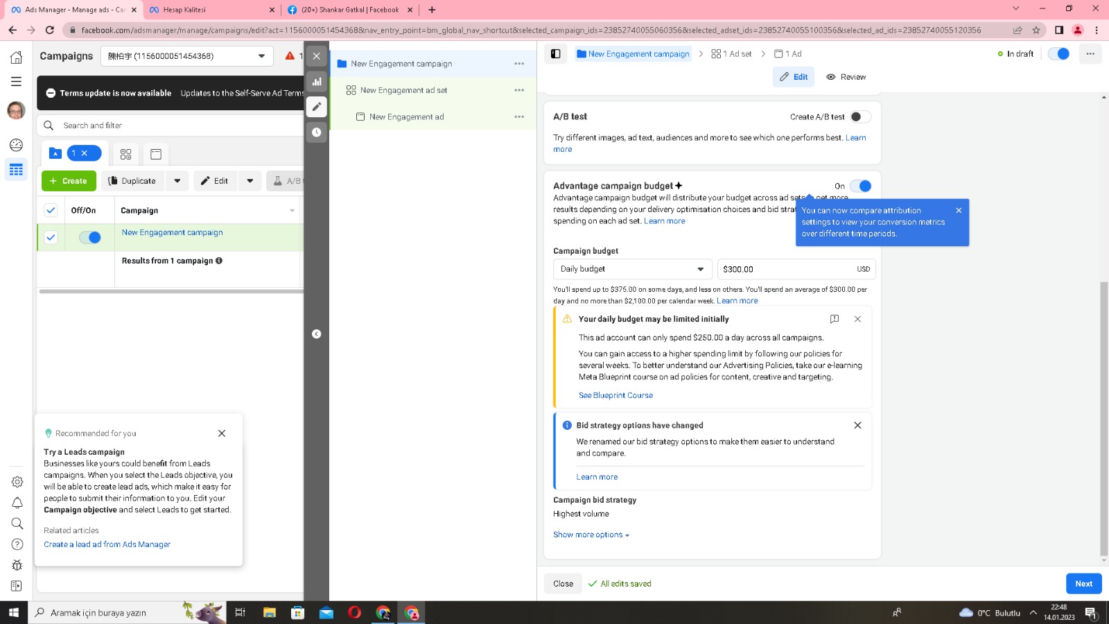Open the Meta Business home icon
Viewport: 1109px width, 624px height.
tap(16, 57)
